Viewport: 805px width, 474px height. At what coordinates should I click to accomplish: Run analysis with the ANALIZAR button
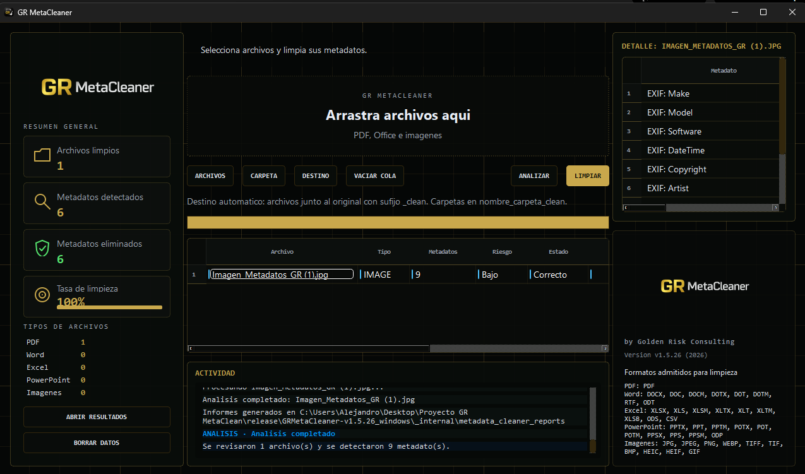[534, 176]
